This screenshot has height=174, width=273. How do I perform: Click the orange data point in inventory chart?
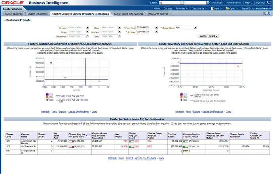[238, 66]
